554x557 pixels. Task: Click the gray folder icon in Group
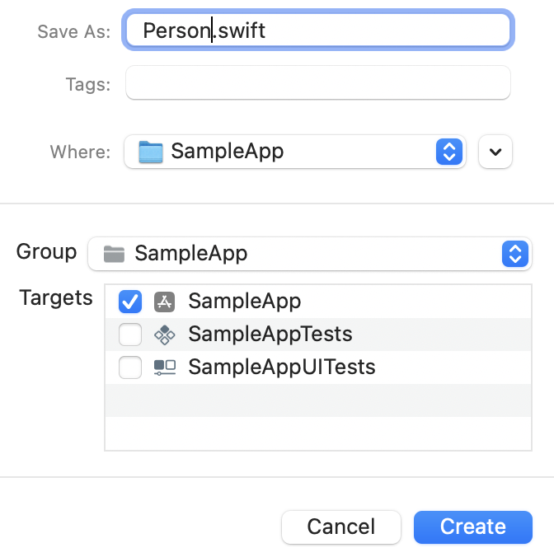click(114, 254)
